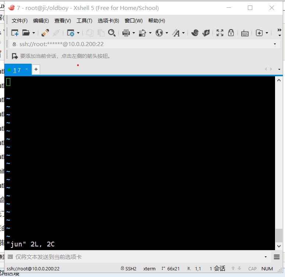Launch Xftp swirl icon
Image resolution: width=285 pixels, height=277 pixels.
[x=195, y=33]
